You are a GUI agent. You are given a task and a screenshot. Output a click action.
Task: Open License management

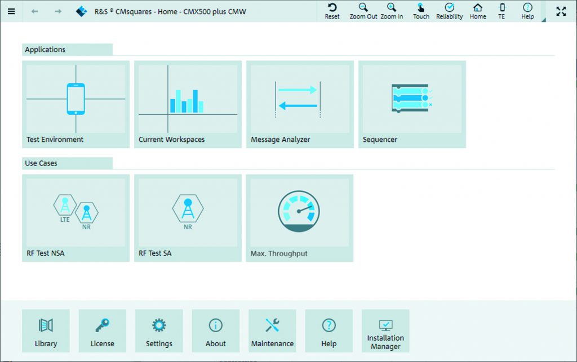[103, 331]
